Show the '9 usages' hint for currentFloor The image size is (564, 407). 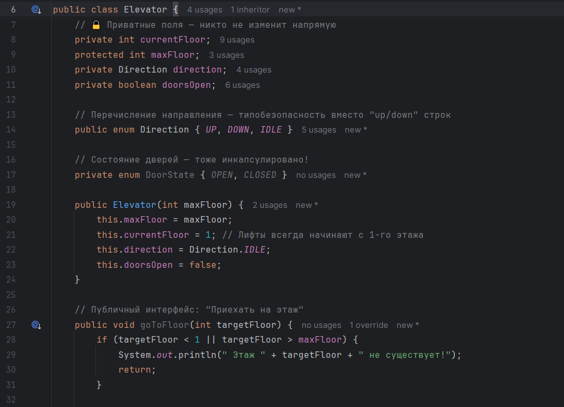pyautogui.click(x=237, y=40)
